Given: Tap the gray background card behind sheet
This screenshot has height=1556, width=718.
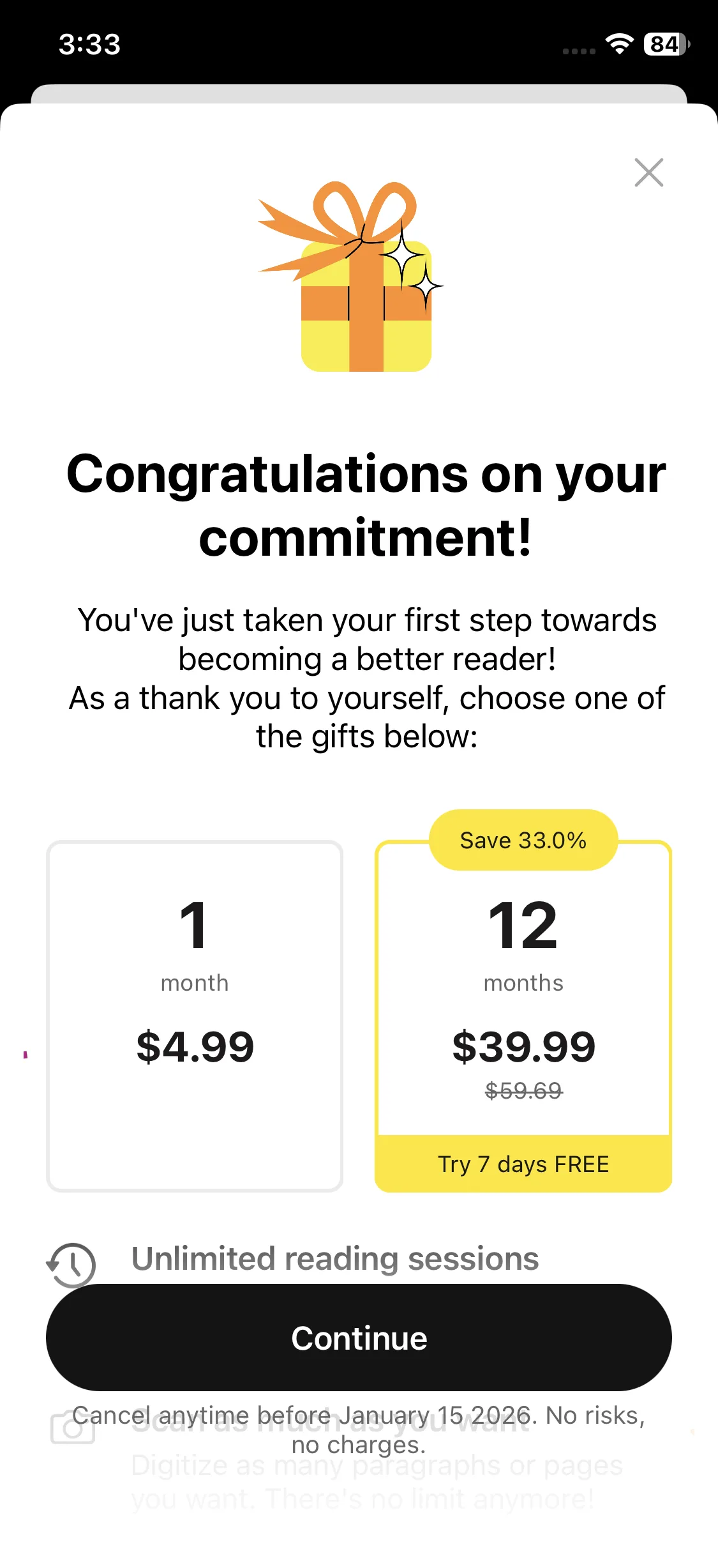Looking at the screenshot, I should [359, 93].
